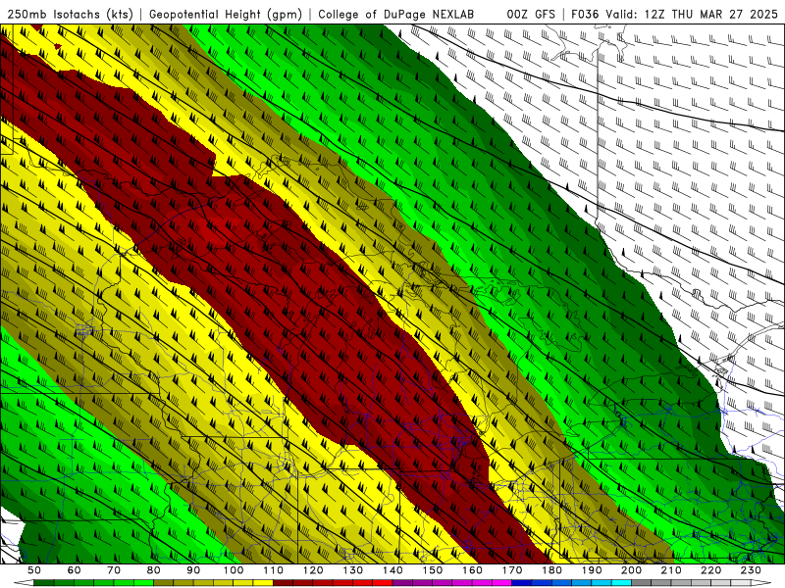Click the 110 value on the color scale
The width and height of the screenshot is (785, 588).
point(274,570)
